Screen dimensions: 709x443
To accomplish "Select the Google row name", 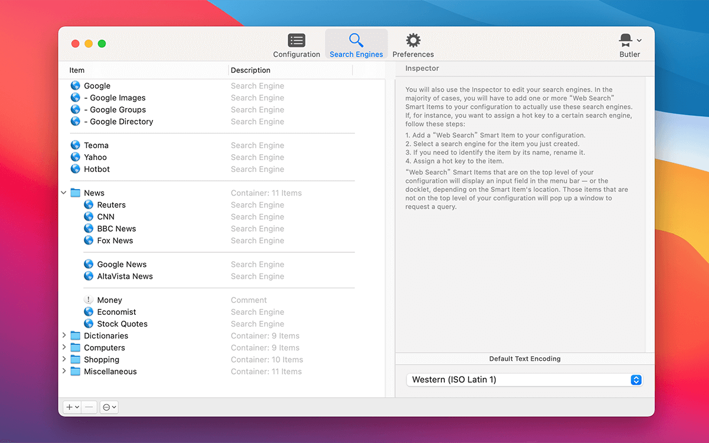I will click(x=97, y=86).
